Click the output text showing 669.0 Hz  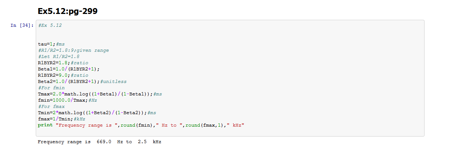pyautogui.click(x=109, y=142)
